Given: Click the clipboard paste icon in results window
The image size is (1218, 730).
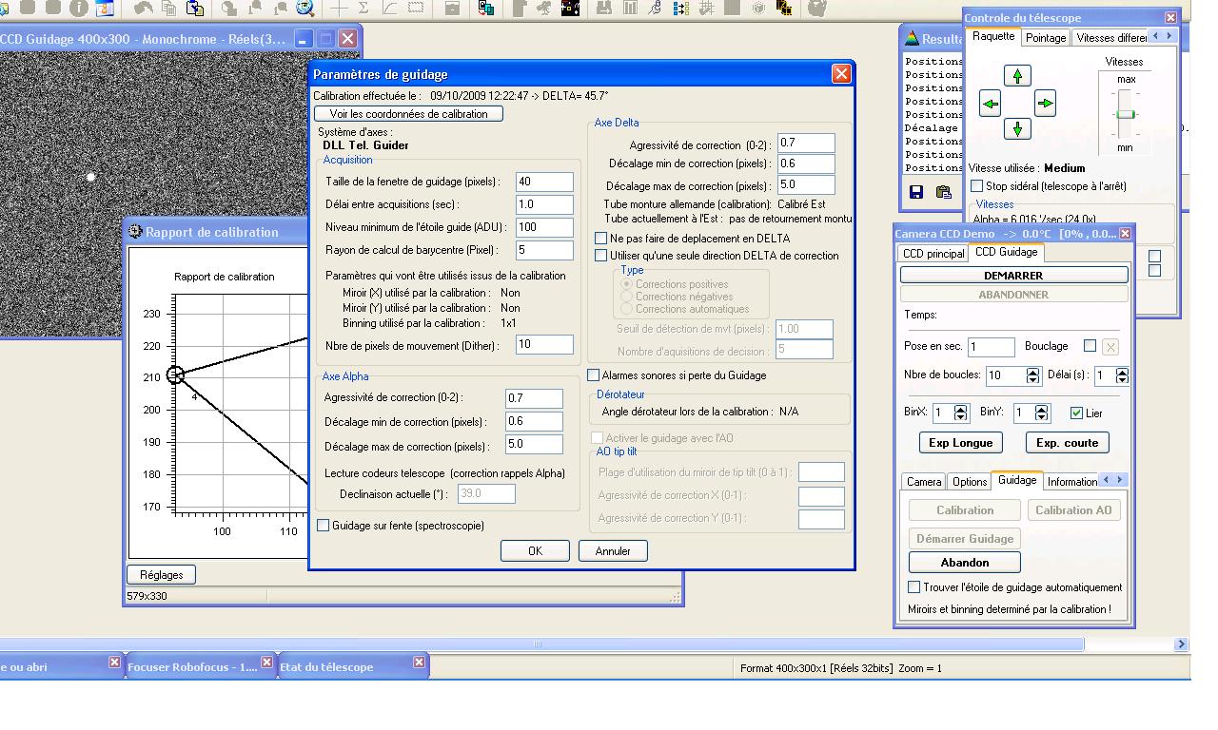Looking at the screenshot, I should click(943, 192).
